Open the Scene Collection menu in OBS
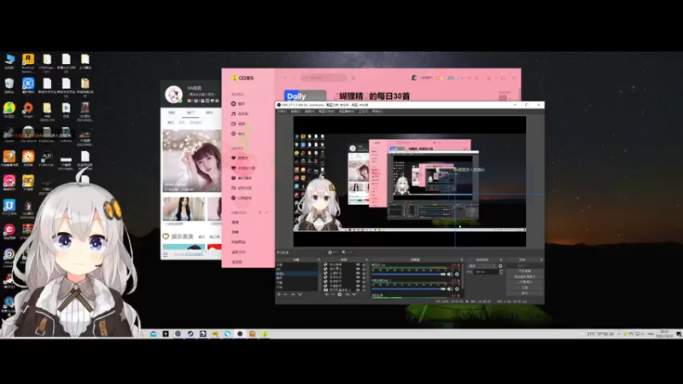Image resolution: width=683 pixels, height=384 pixels. tap(347, 112)
